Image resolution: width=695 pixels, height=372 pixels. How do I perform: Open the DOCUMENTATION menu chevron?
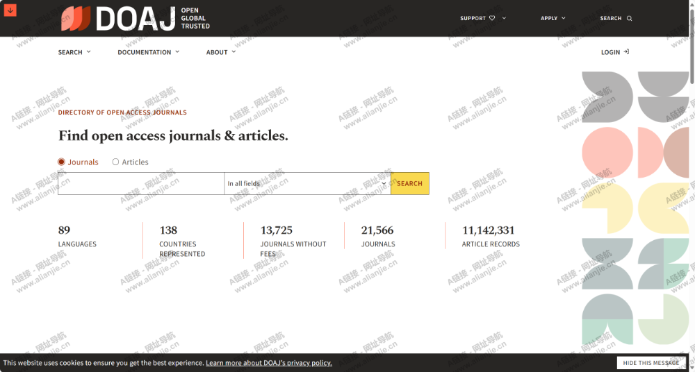(177, 52)
